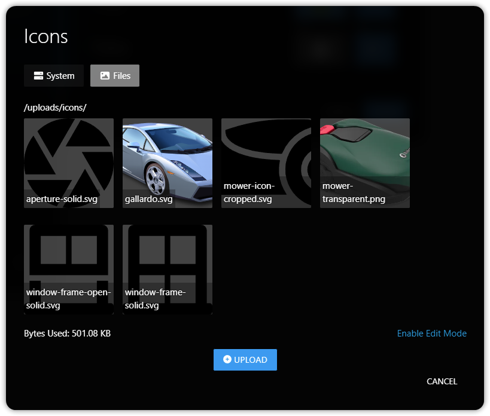Choose the gallardo.svg car thumbnail

[x=168, y=163]
